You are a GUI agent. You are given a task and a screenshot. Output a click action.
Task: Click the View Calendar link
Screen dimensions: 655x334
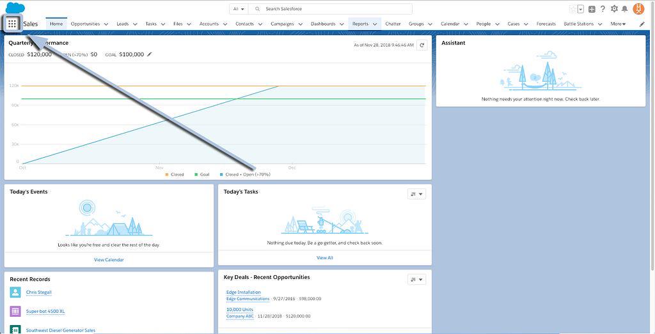pyautogui.click(x=109, y=260)
